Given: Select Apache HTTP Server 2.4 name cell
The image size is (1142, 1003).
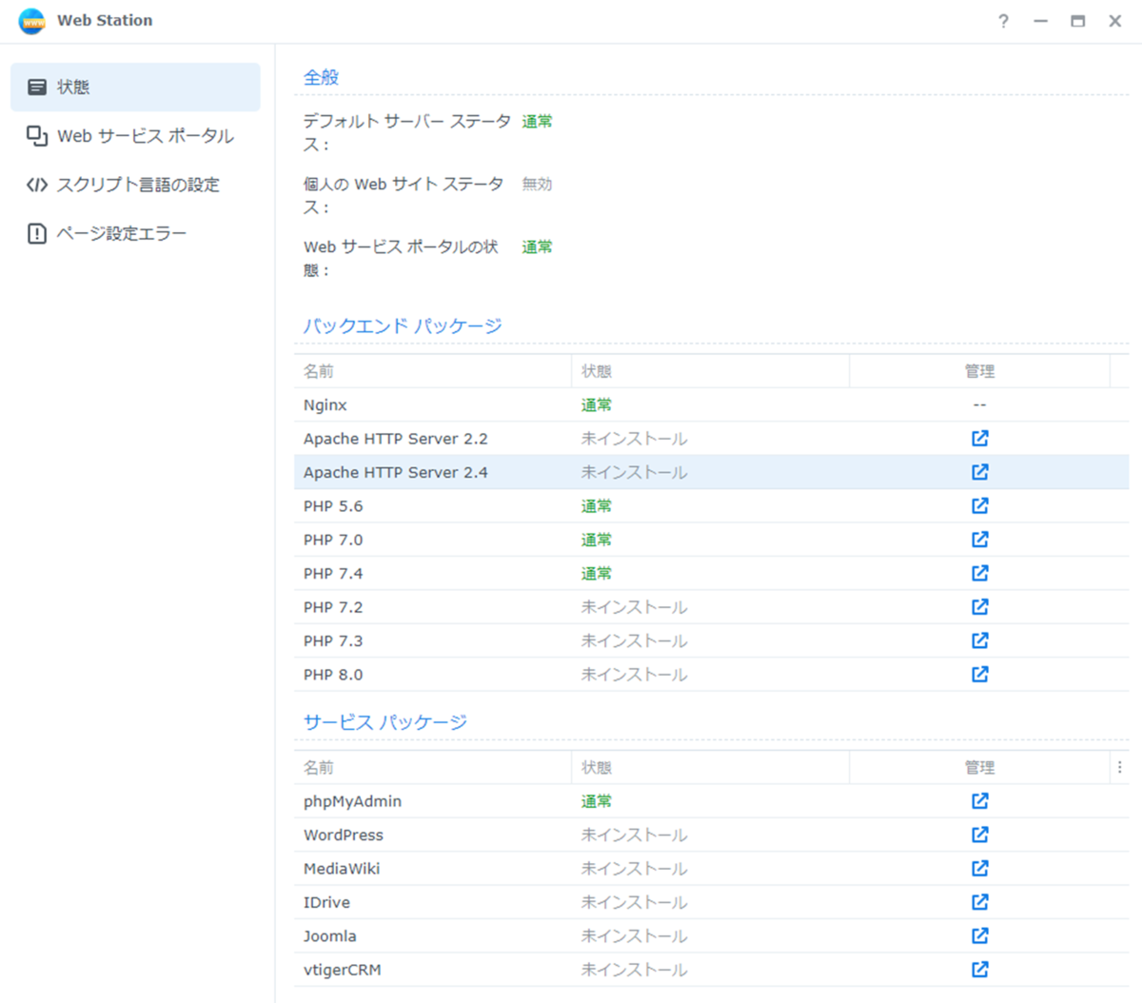Looking at the screenshot, I should tap(395, 472).
